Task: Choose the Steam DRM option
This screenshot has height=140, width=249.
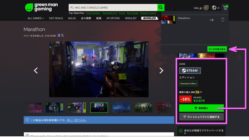Action: click(x=190, y=71)
